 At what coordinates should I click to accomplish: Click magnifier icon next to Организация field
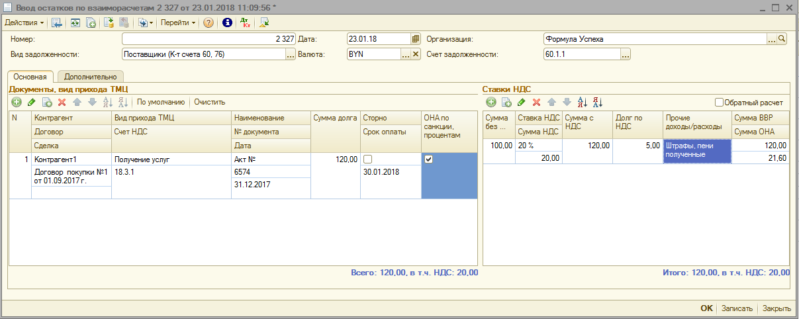[x=782, y=39]
